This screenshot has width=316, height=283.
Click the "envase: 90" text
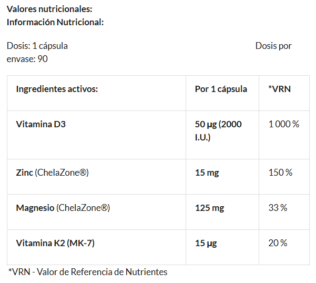click(x=27, y=58)
